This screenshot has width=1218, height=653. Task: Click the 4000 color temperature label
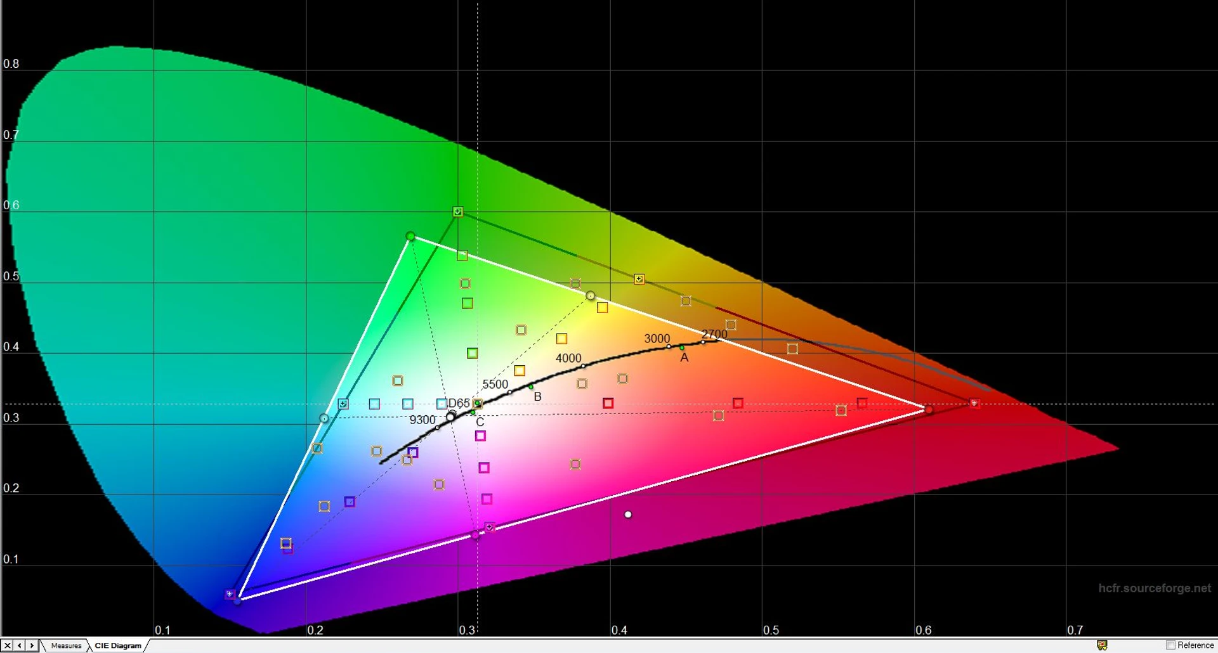click(568, 358)
